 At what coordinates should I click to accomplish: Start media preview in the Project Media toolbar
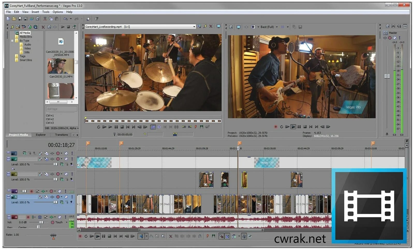pos(63,27)
